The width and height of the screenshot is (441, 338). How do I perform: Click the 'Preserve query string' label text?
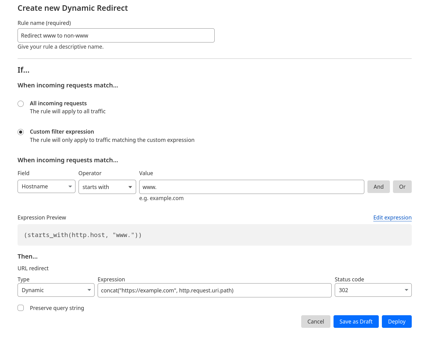57,308
